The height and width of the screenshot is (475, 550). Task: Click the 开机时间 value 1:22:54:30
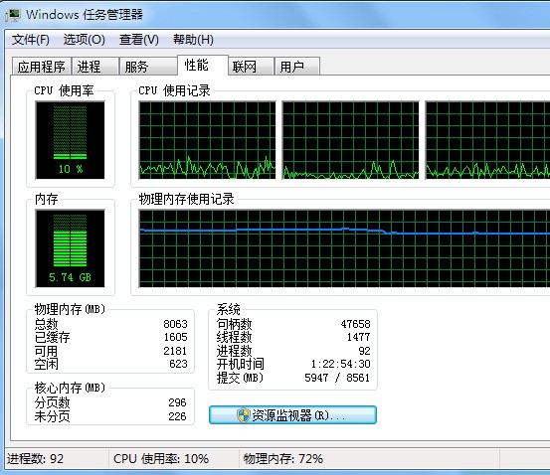[340, 364]
